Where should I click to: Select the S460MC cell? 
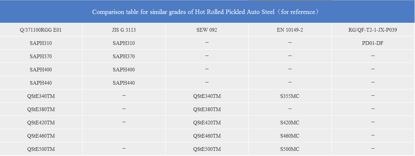click(290, 136)
